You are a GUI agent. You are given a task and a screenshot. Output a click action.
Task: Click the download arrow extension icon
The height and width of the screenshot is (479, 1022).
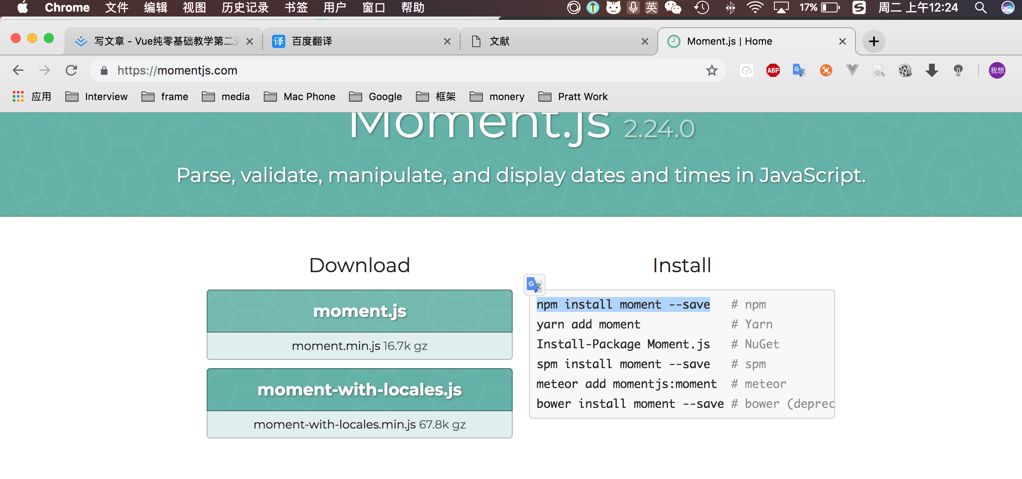coord(931,71)
